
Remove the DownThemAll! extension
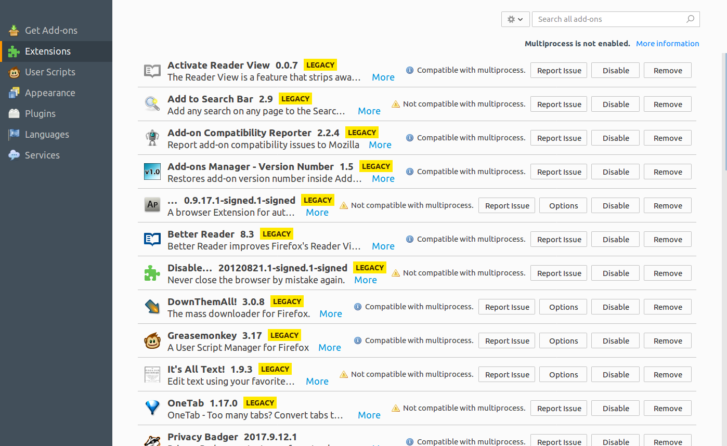[668, 307]
